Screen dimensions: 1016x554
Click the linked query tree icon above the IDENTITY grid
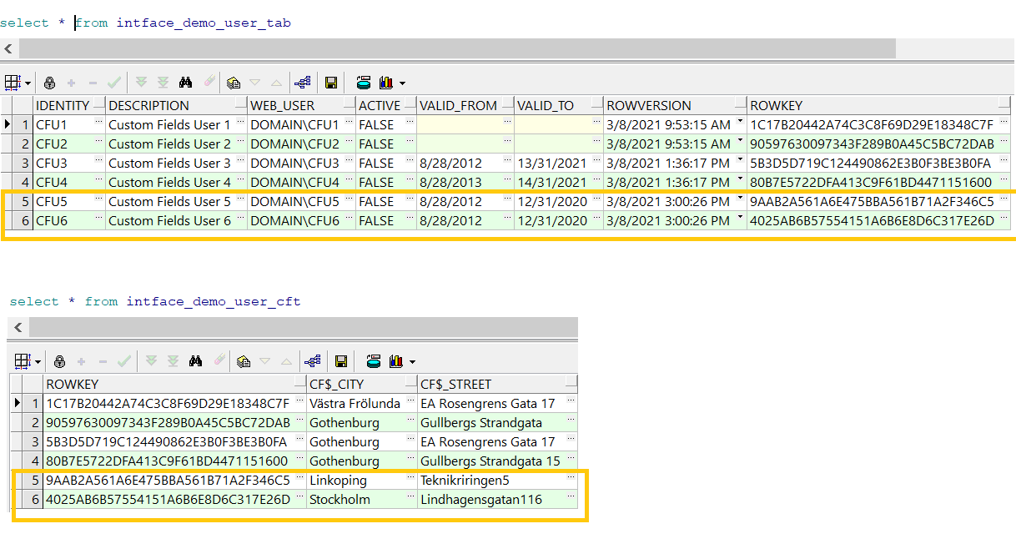[x=302, y=83]
